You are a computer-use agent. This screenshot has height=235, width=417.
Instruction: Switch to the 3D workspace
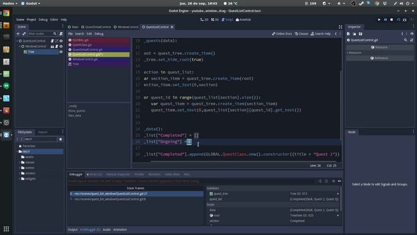[215, 20]
